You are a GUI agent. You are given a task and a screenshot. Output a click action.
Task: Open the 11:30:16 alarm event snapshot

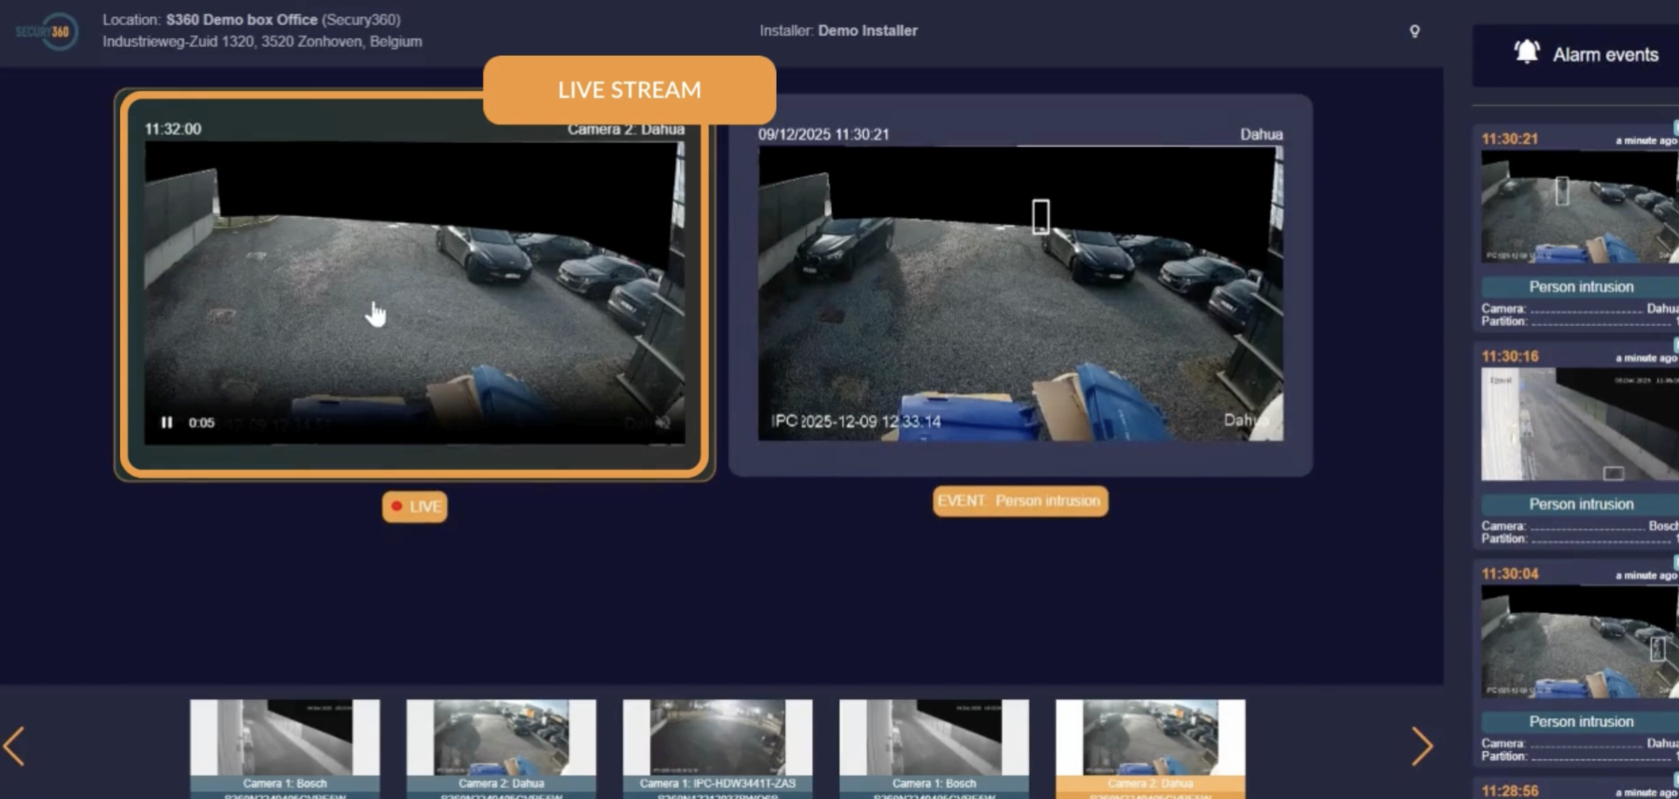(1580, 424)
